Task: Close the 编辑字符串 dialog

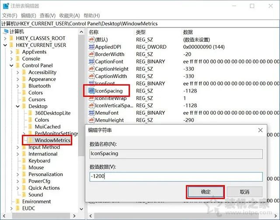Action: (x=260, y=130)
